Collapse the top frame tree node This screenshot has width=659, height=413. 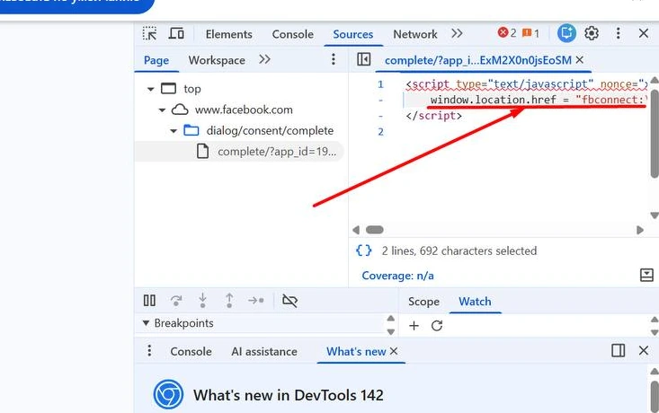pos(150,89)
